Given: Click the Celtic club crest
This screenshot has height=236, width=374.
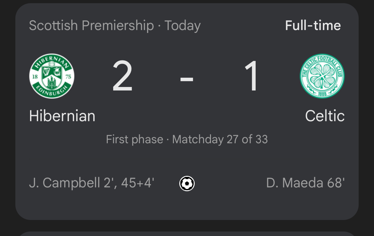Looking at the screenshot, I should [322, 76].
